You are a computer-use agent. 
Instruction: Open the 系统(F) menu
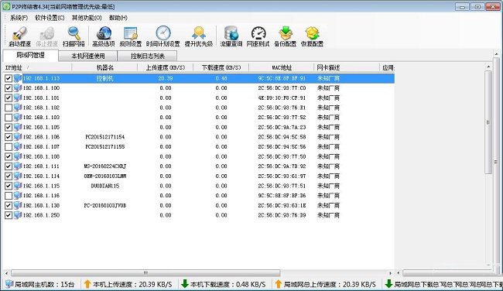[x=19, y=18]
